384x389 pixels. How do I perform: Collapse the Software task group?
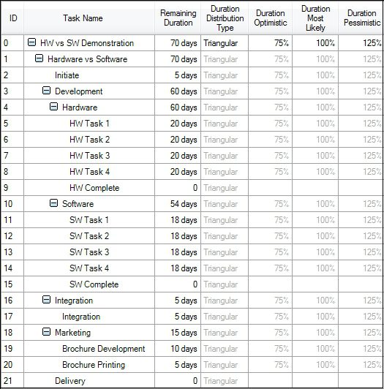pyautogui.click(x=53, y=203)
